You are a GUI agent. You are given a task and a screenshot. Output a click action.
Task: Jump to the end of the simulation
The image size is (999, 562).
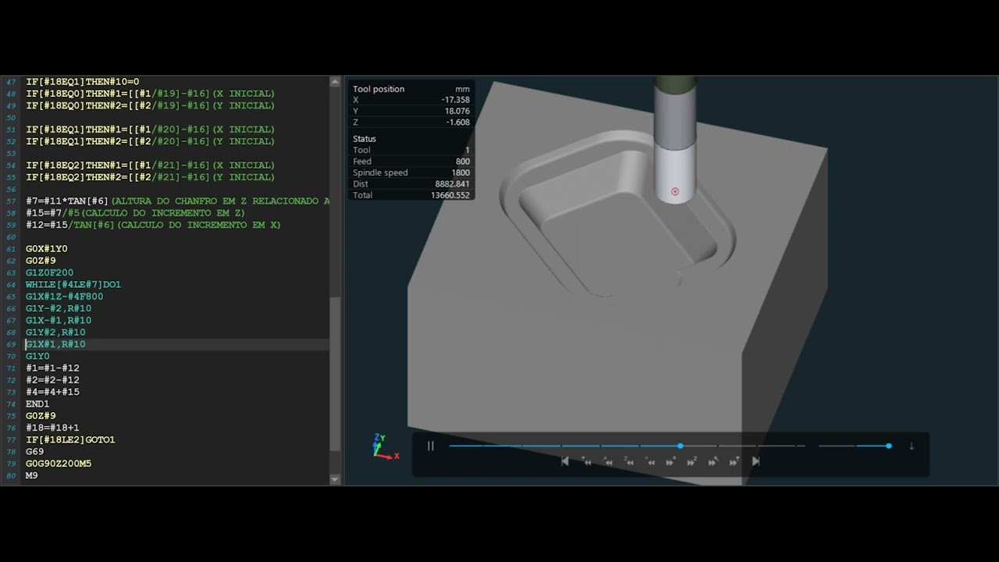click(755, 461)
